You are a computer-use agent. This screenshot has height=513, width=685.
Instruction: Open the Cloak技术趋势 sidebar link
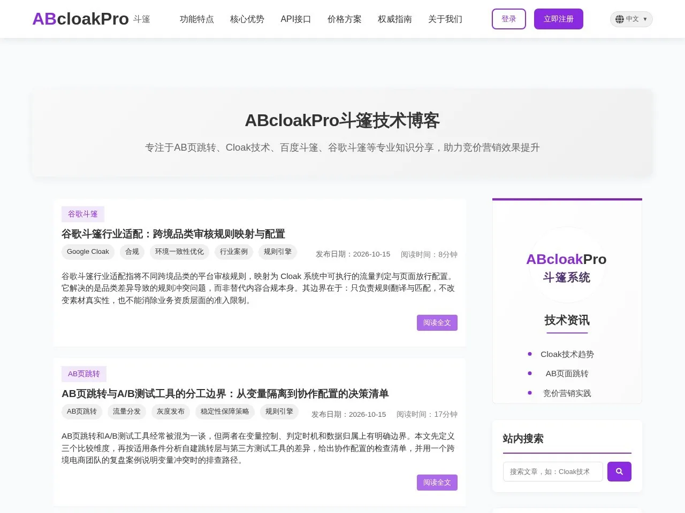tap(567, 354)
